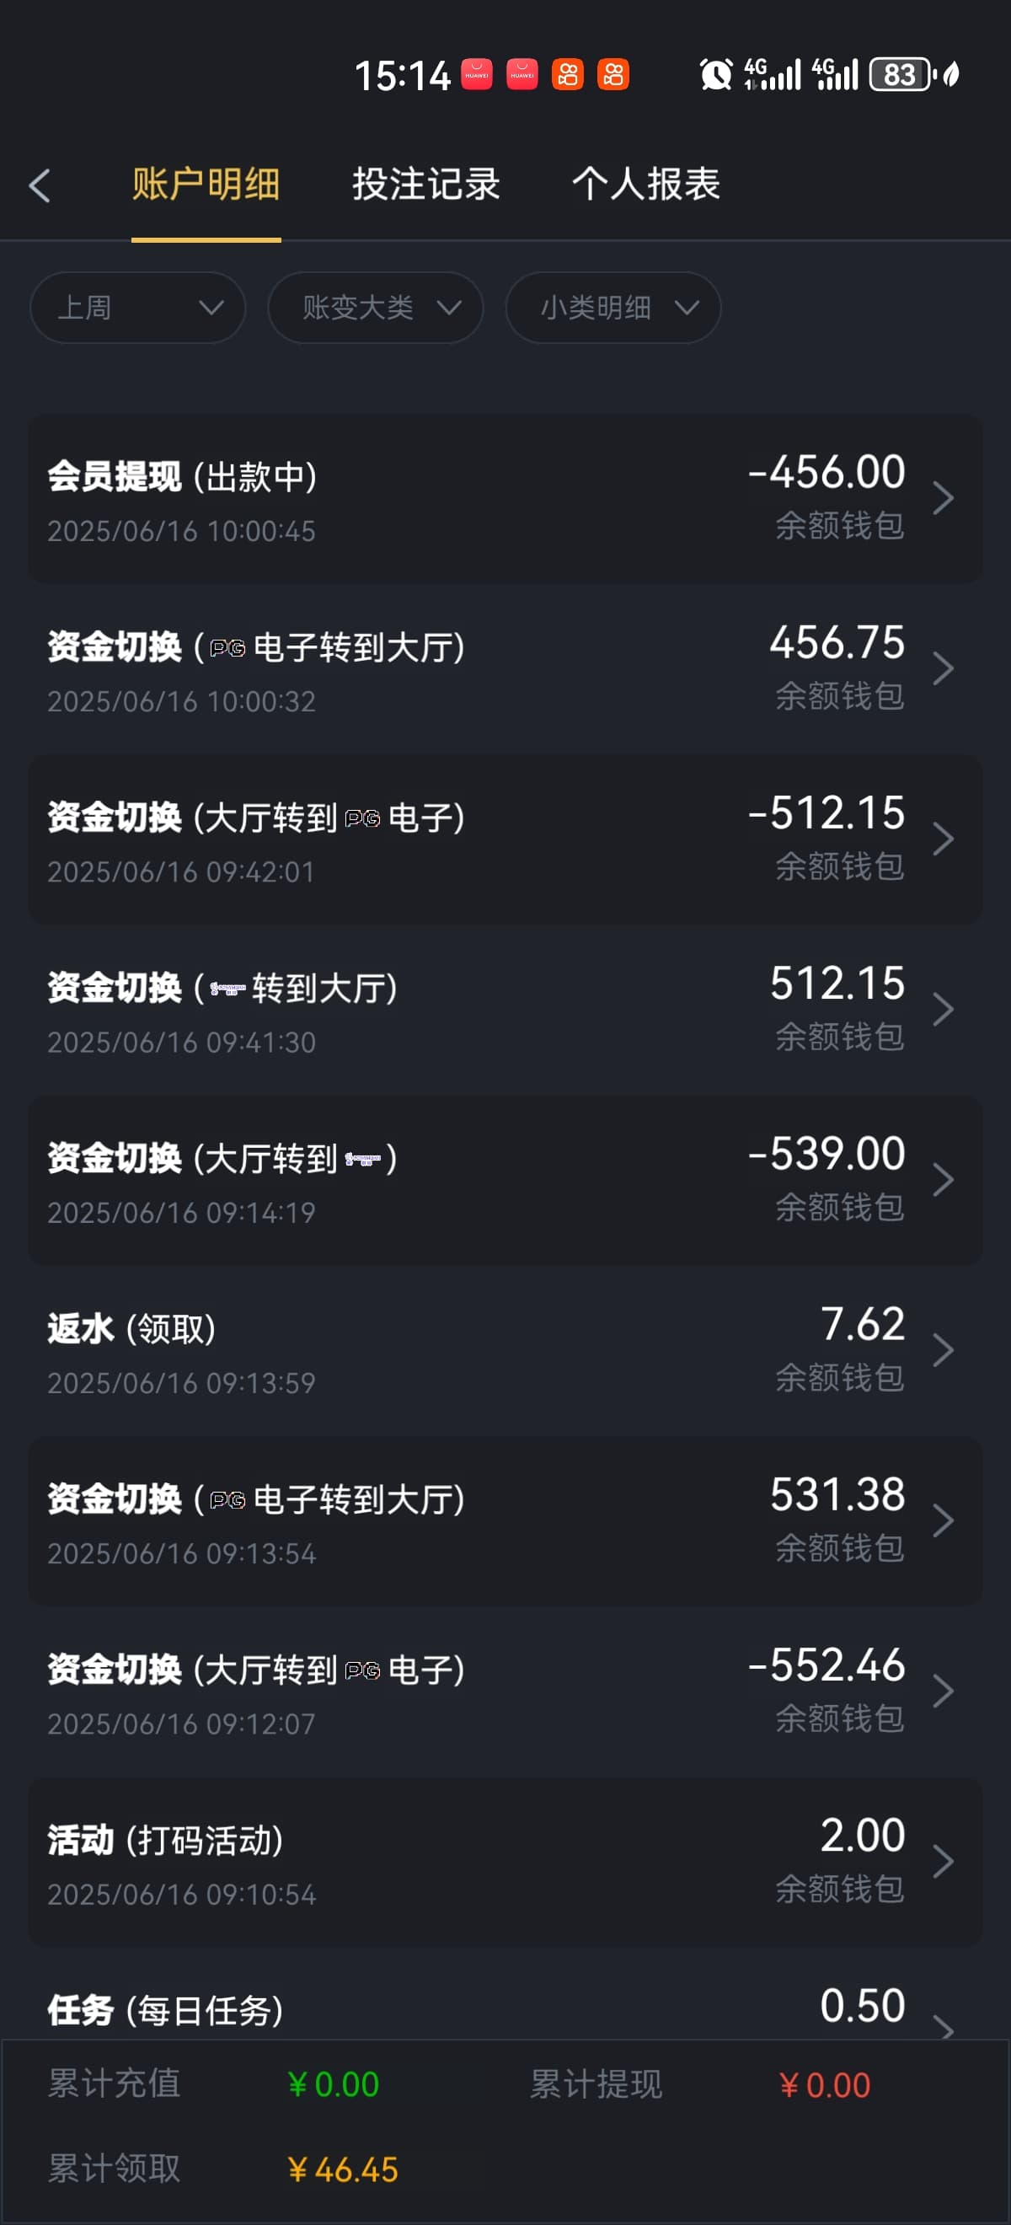
Task: Tap the battery indicator showing 83
Action: [x=902, y=74]
